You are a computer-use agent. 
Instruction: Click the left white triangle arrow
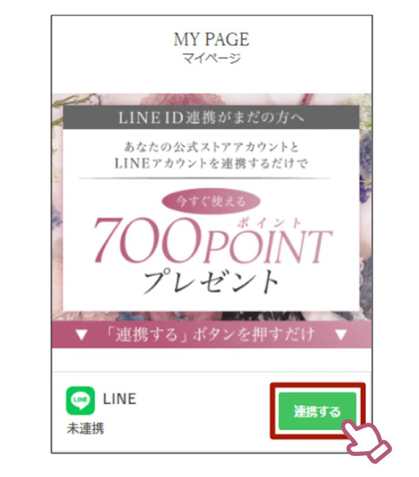point(82,335)
